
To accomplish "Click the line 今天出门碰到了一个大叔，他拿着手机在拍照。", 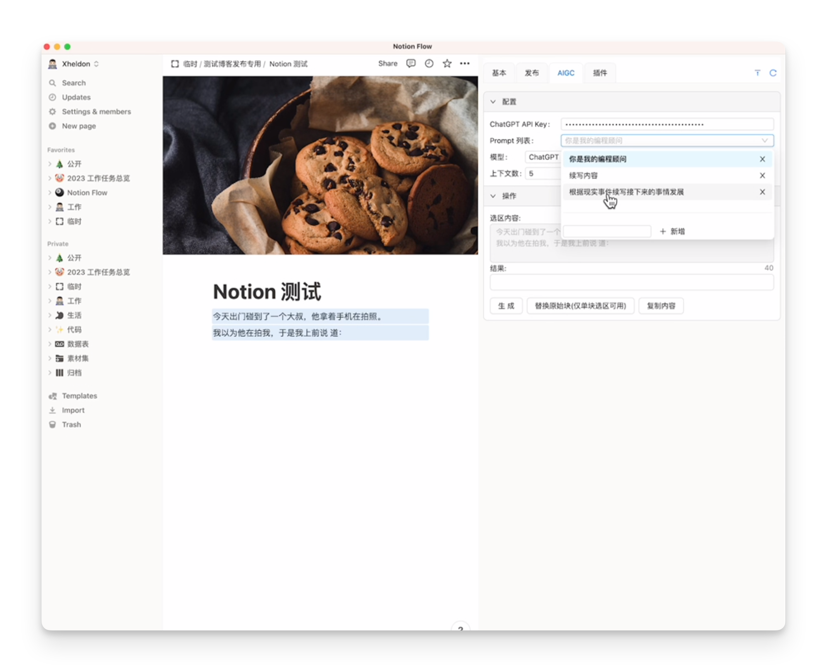I will (x=320, y=316).
